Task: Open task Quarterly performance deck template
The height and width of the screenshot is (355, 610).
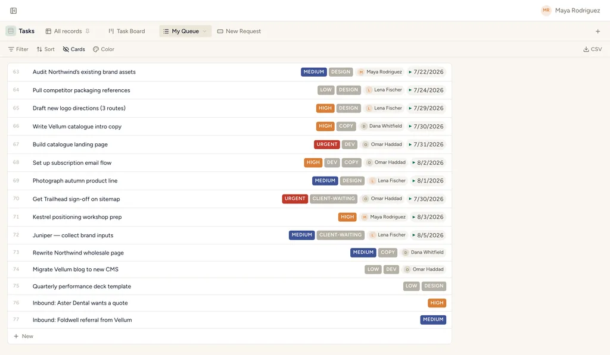Action: coord(82,286)
